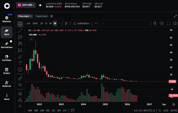This screenshot has width=178, height=113.
Task: Select the 1H date range
Action: (64, 110)
